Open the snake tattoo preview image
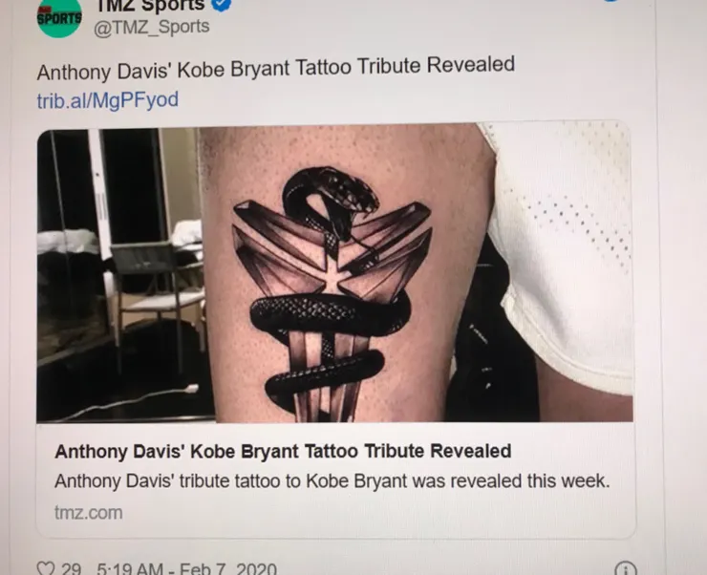This screenshot has height=575, width=707. [x=334, y=273]
